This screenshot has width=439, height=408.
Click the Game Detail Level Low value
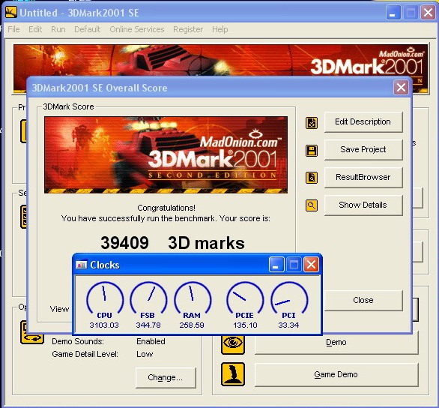[x=145, y=354]
